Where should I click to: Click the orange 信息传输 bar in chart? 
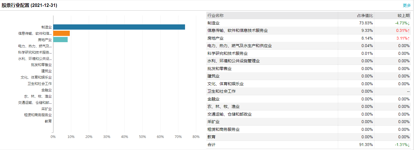tap(61, 33)
